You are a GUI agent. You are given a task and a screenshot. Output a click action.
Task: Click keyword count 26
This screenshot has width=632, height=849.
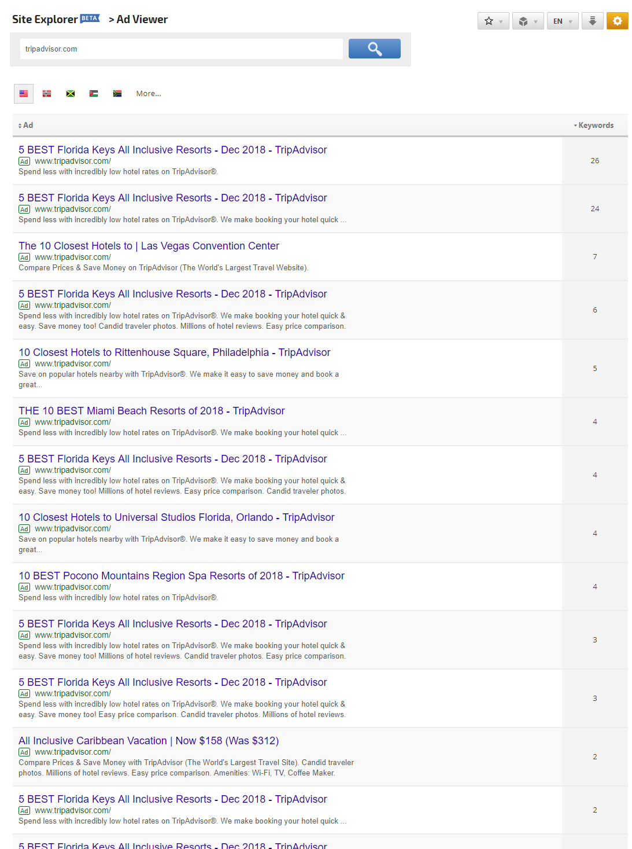pyautogui.click(x=595, y=161)
